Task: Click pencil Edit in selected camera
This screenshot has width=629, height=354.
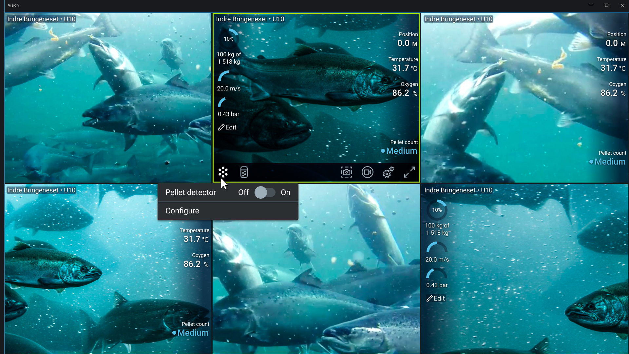Action: 227,127
